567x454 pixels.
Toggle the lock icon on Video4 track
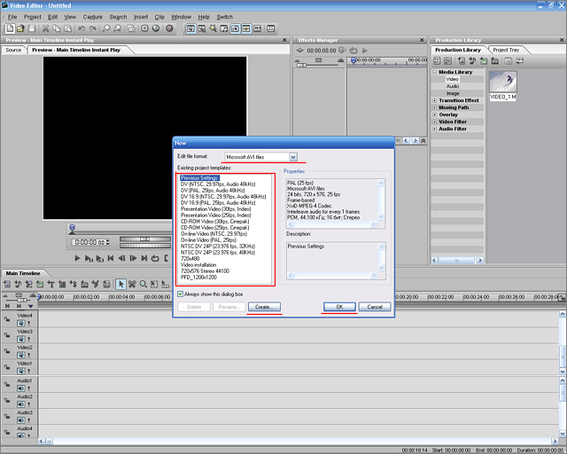coord(7,319)
